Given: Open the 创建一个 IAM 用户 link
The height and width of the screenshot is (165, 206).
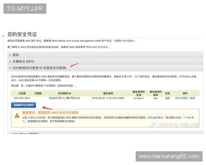Looking at the screenshot, I should 185,118.
